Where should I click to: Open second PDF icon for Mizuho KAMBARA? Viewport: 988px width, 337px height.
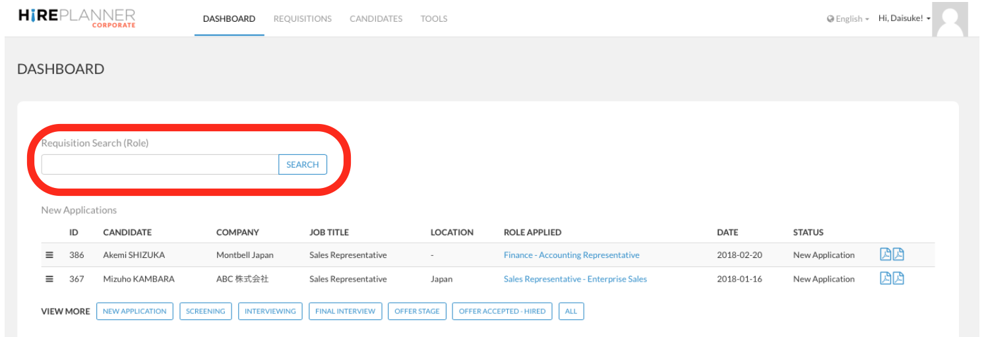point(898,278)
